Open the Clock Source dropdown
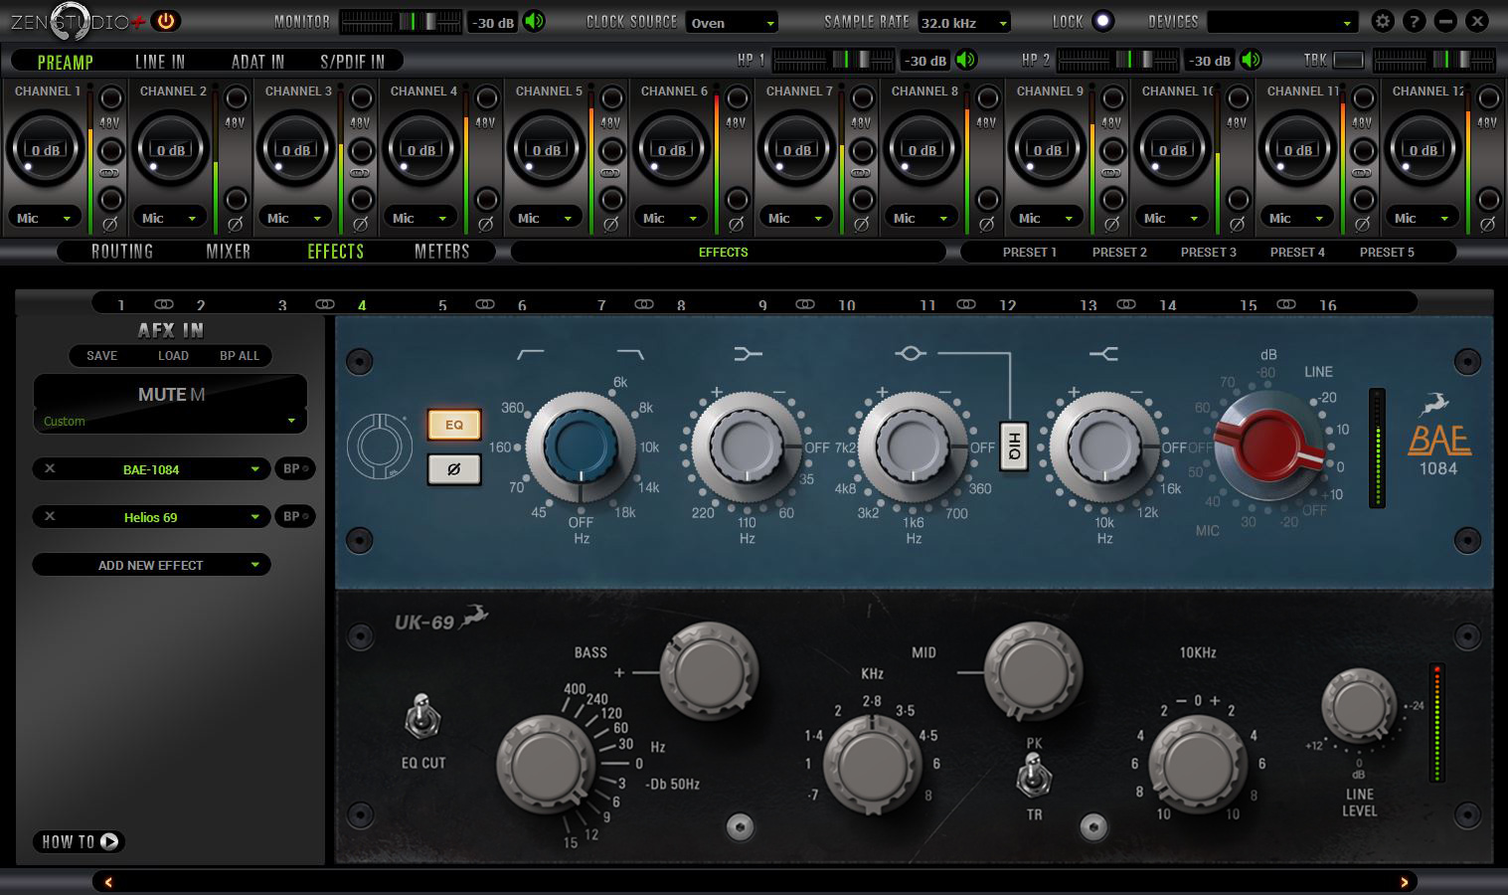Viewport: 1508px width, 895px height. [732, 22]
